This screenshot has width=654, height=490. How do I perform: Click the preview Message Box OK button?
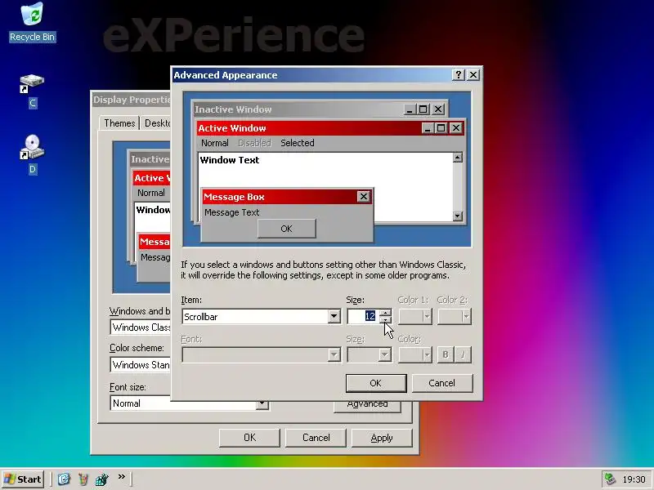(287, 229)
